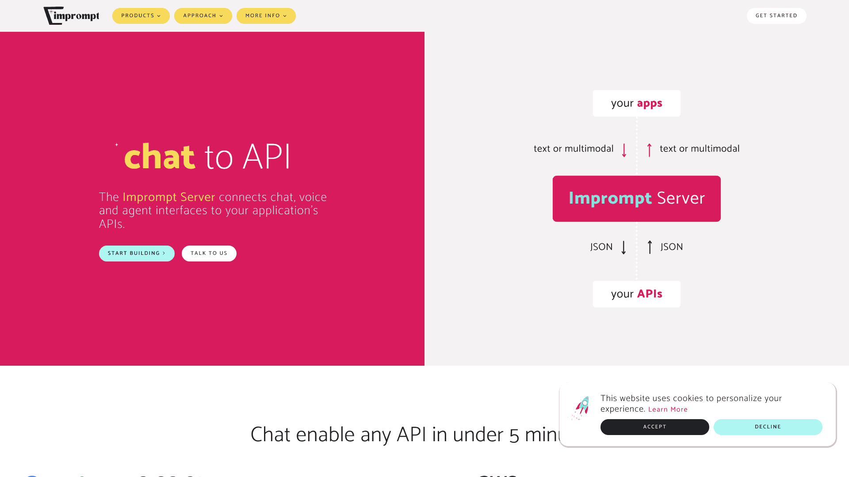The width and height of the screenshot is (849, 477).
Task: Click the Imprompt Server box in the diagram
Action: coord(636,198)
